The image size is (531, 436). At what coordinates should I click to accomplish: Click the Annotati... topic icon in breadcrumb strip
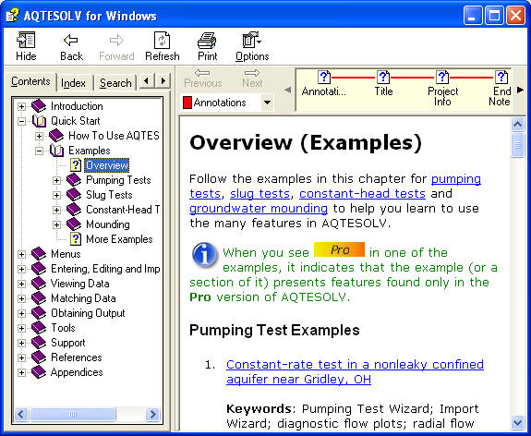tap(324, 78)
